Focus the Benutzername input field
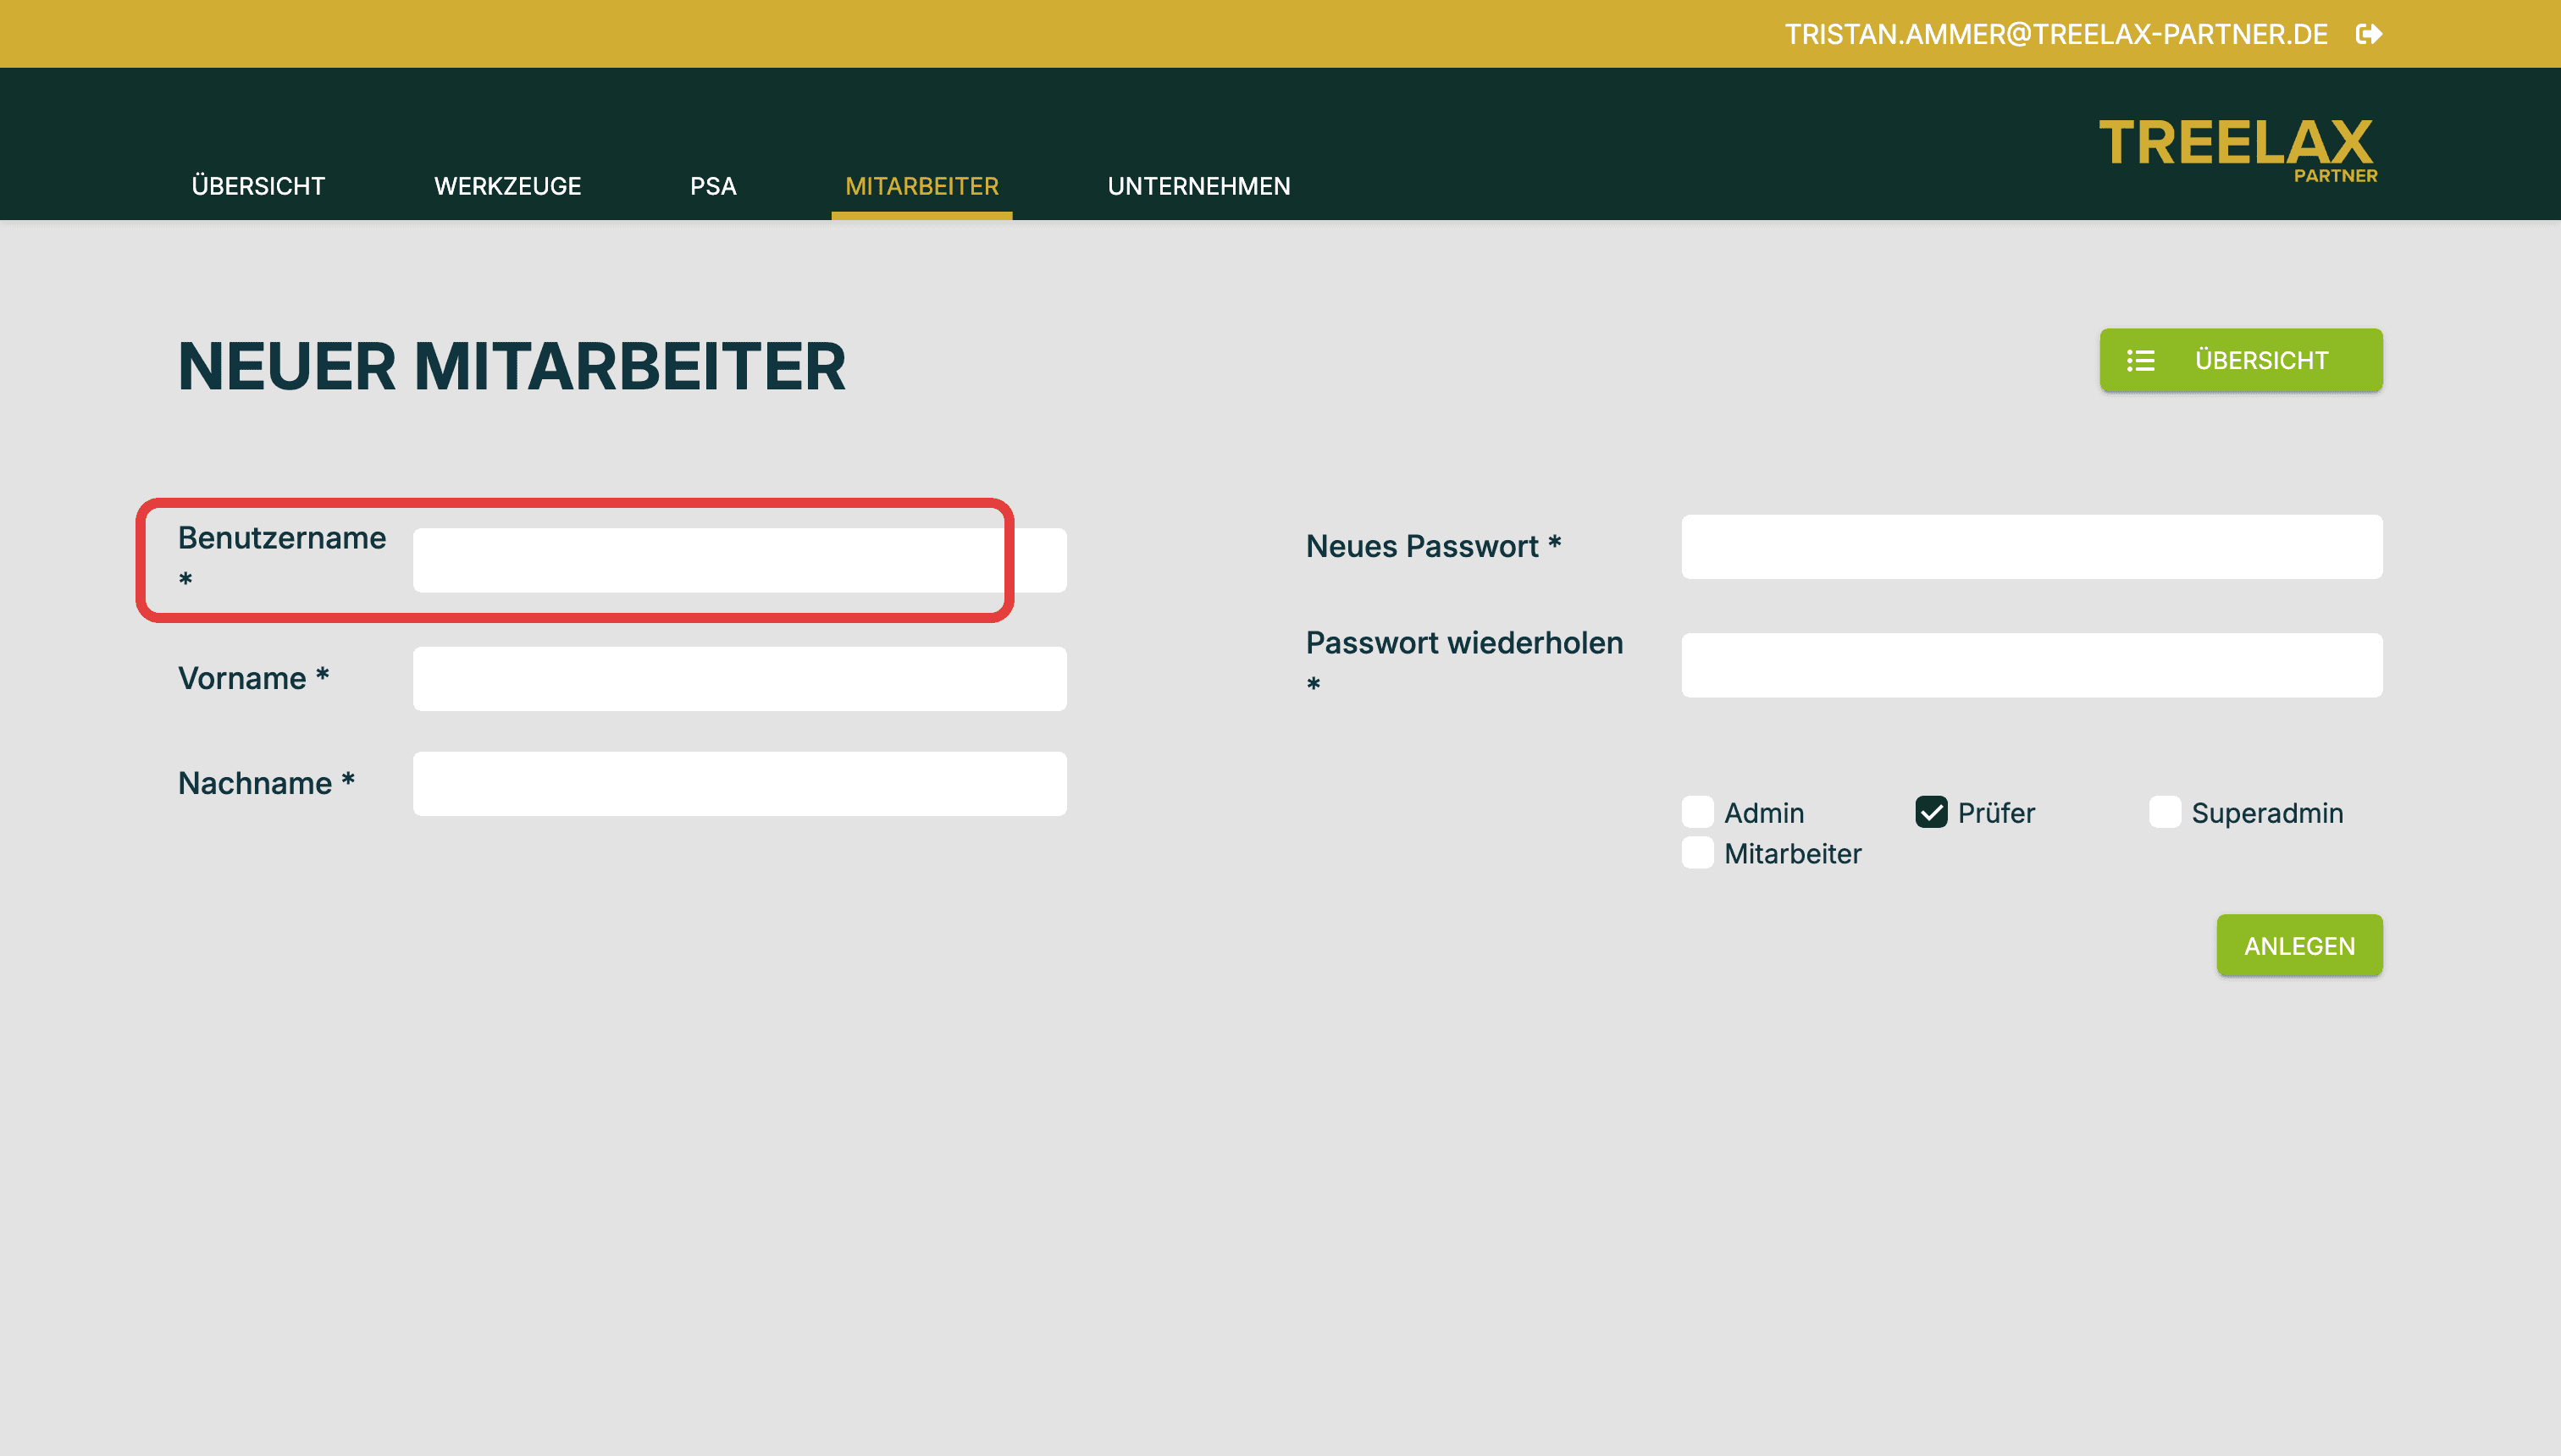2561x1456 pixels. pyautogui.click(x=739, y=560)
